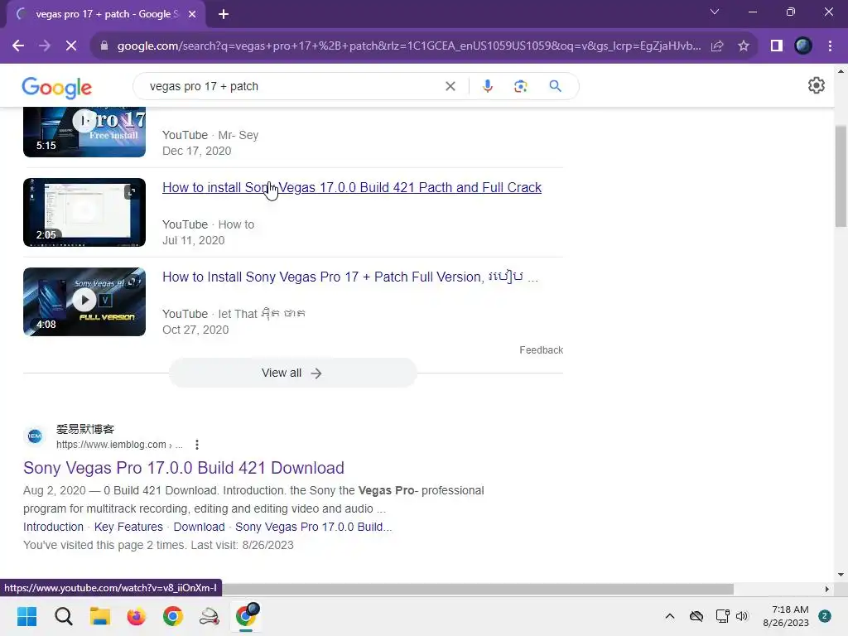Screen dimensions: 848x636
Task: Search by image with Google Lens icon
Action: (x=520, y=86)
